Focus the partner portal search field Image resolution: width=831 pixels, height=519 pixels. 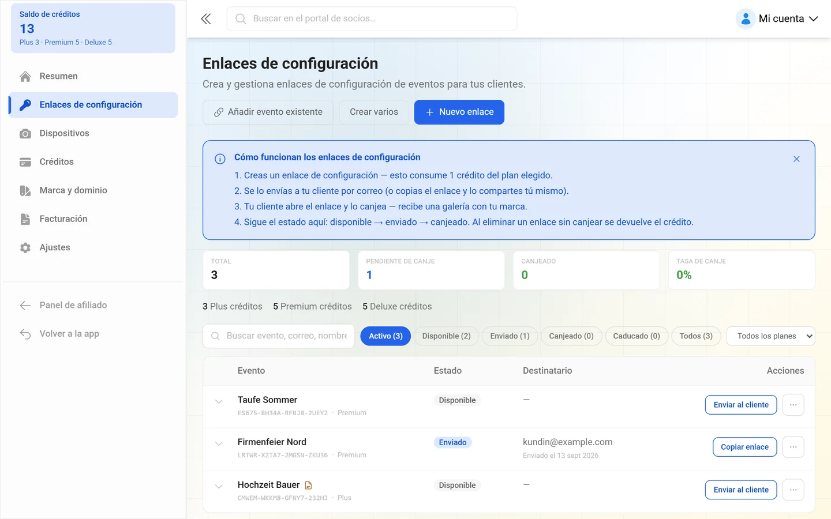(x=372, y=19)
